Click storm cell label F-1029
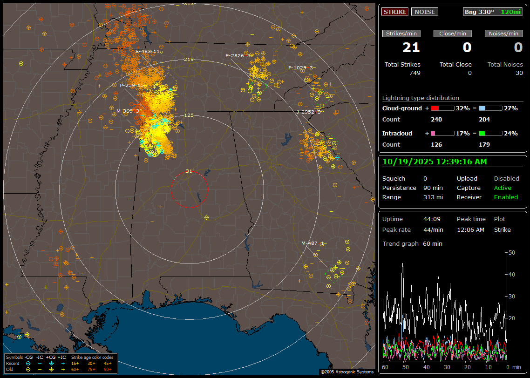 coord(300,68)
